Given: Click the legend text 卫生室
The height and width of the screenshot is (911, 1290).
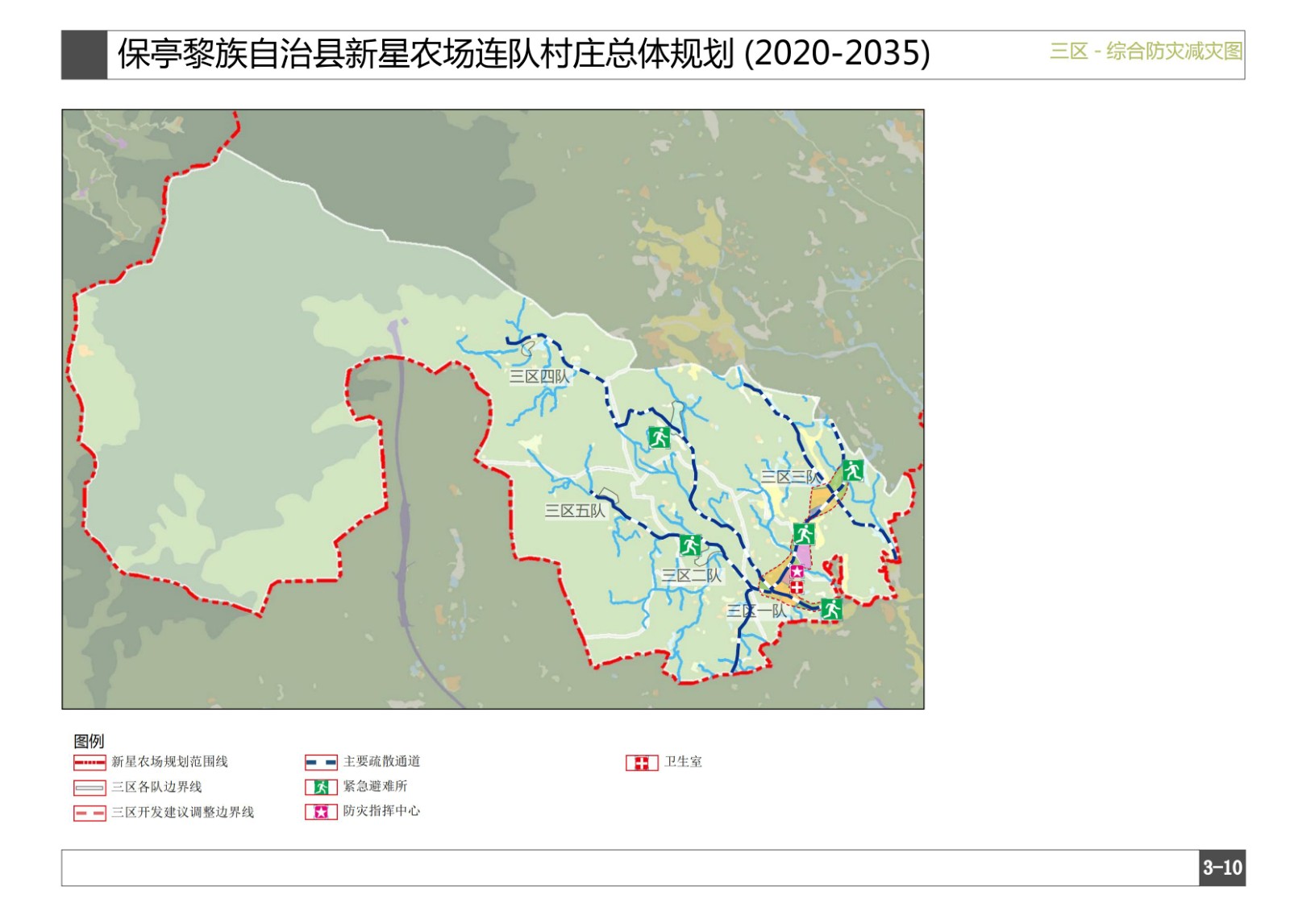Looking at the screenshot, I should (x=684, y=762).
